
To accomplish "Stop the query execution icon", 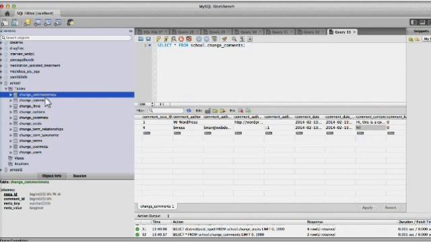I will pyautogui.click(x=181, y=39).
